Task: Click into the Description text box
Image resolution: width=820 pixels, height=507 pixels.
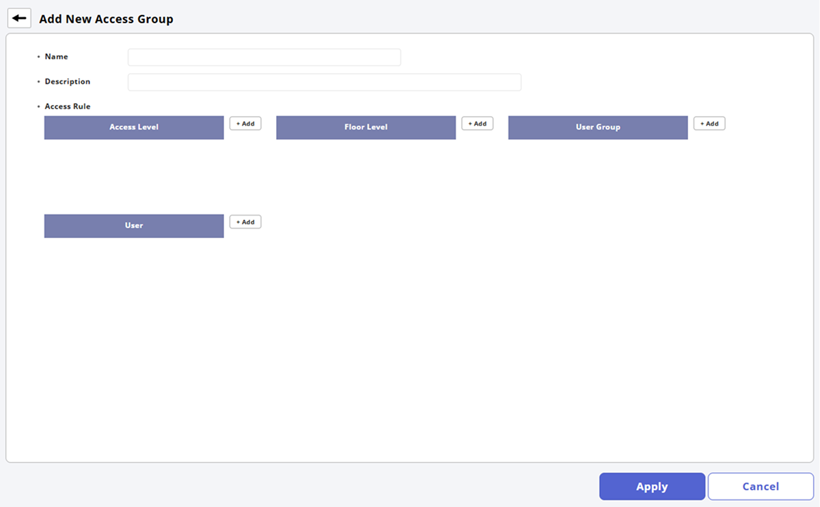Action: pyautogui.click(x=324, y=83)
